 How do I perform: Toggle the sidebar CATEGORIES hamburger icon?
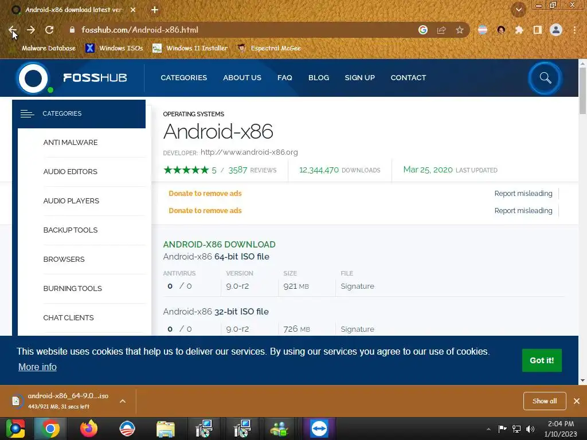pyautogui.click(x=28, y=113)
